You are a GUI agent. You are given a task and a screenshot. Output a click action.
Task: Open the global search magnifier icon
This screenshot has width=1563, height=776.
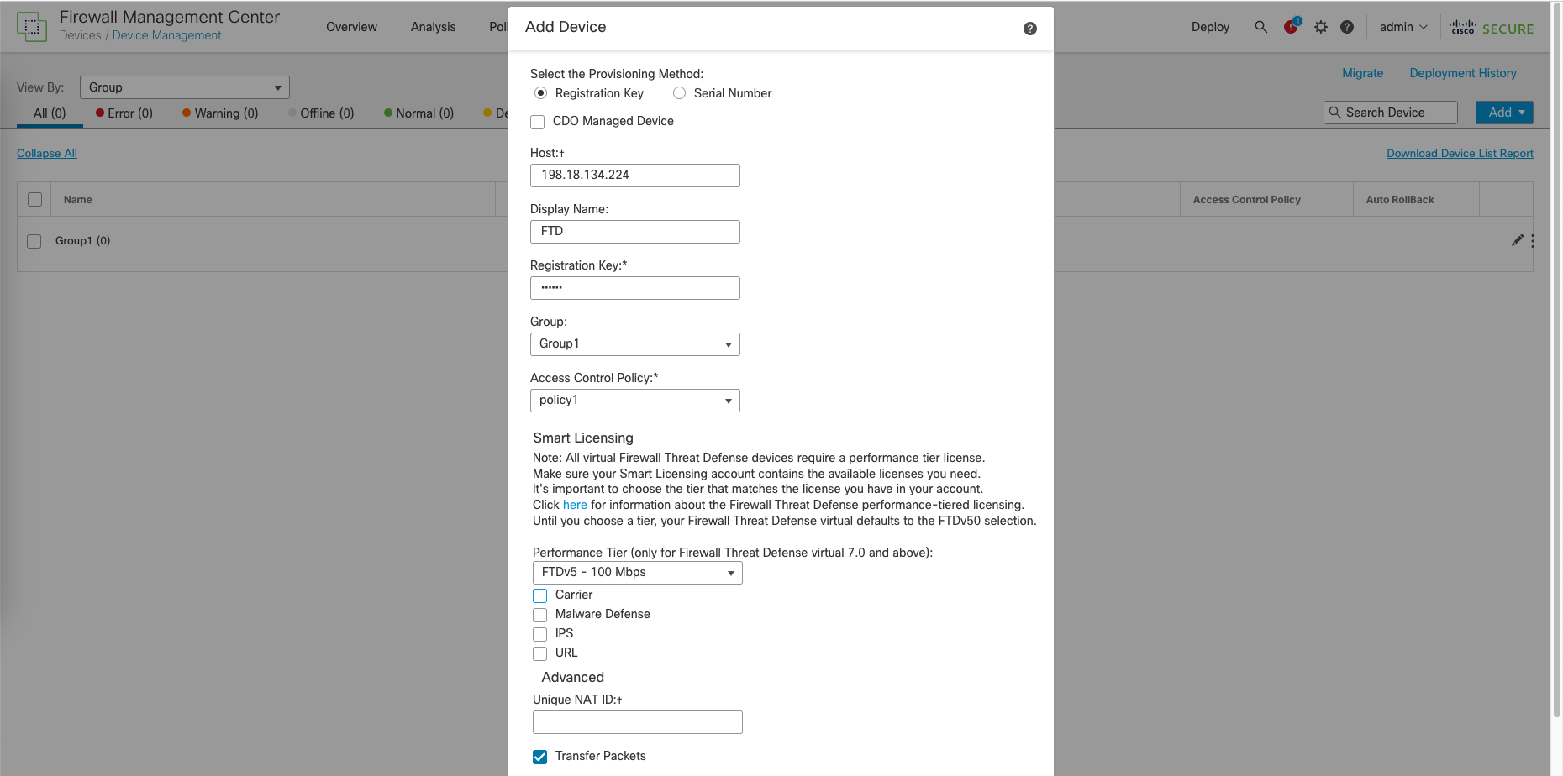pos(1260,27)
